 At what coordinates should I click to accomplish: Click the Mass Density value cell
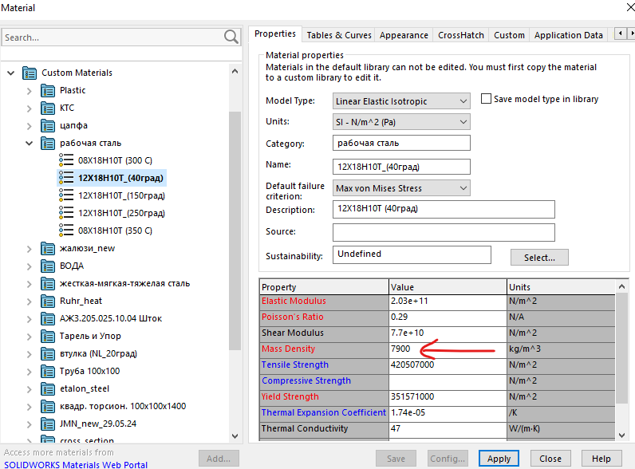tap(447, 349)
